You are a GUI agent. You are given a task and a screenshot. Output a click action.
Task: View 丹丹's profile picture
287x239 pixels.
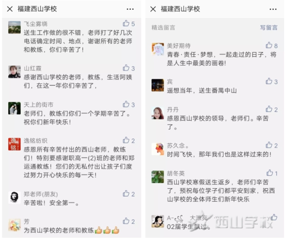[158, 113]
